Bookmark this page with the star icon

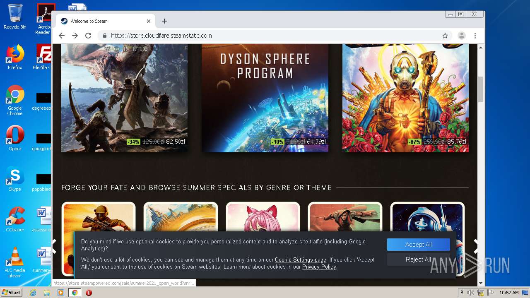click(445, 36)
